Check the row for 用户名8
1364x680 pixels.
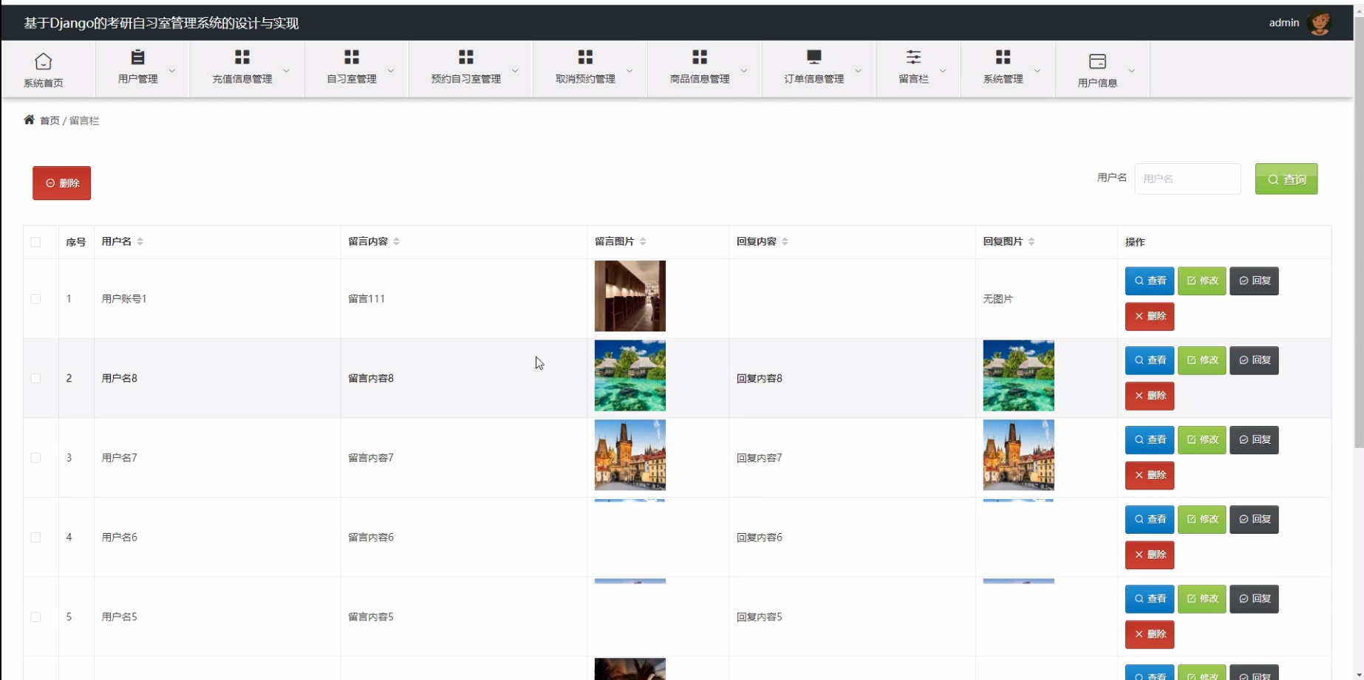(x=35, y=378)
